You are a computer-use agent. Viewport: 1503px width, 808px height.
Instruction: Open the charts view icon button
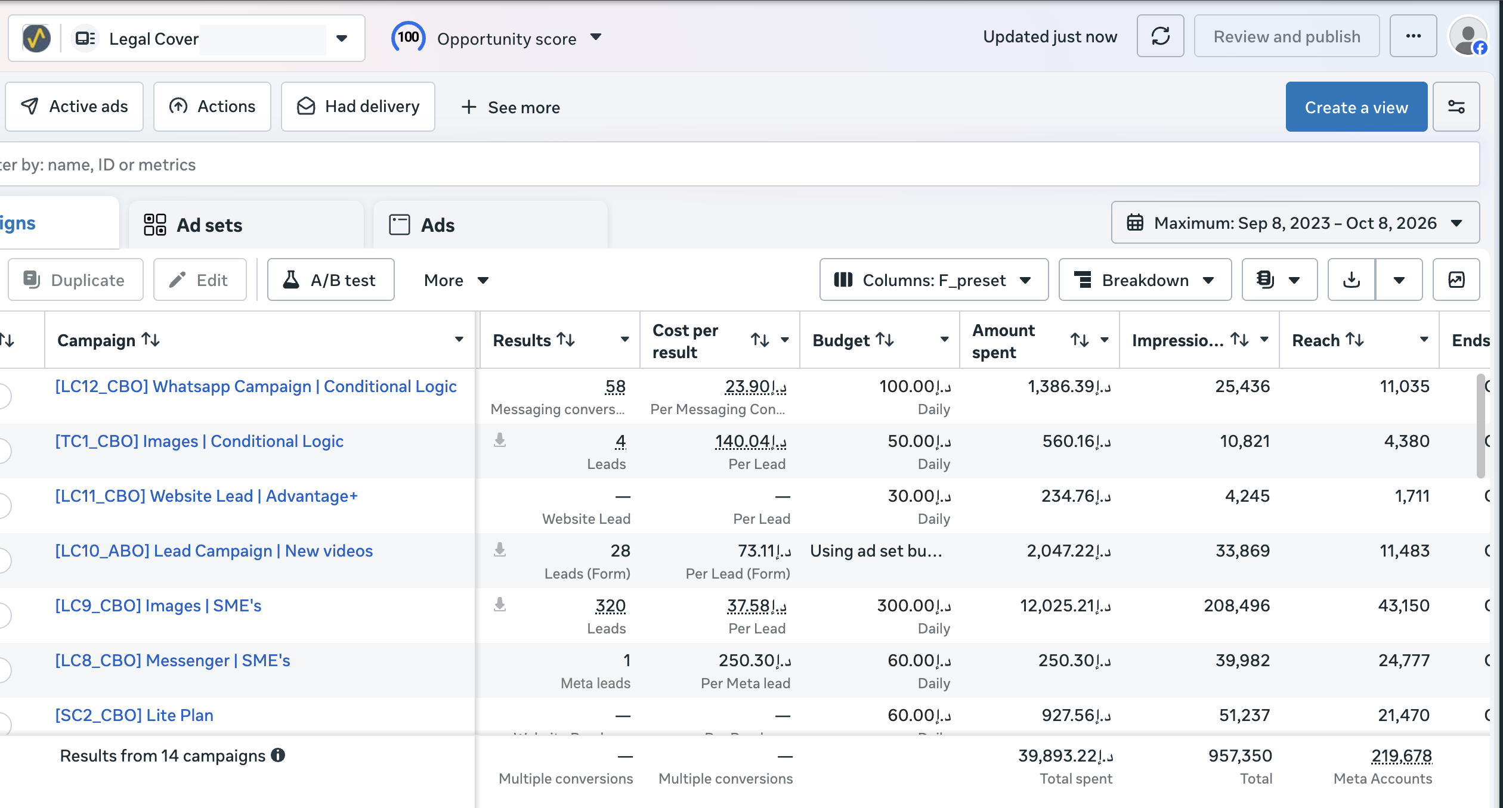(1456, 279)
